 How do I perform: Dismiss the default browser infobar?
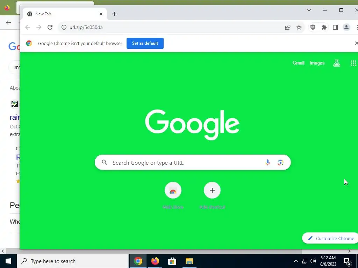(356, 43)
